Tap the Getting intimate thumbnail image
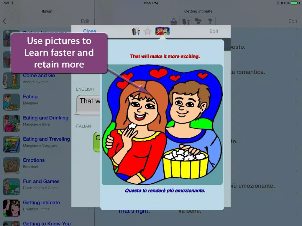The image size is (302, 226). pyautogui.click(x=12, y=208)
